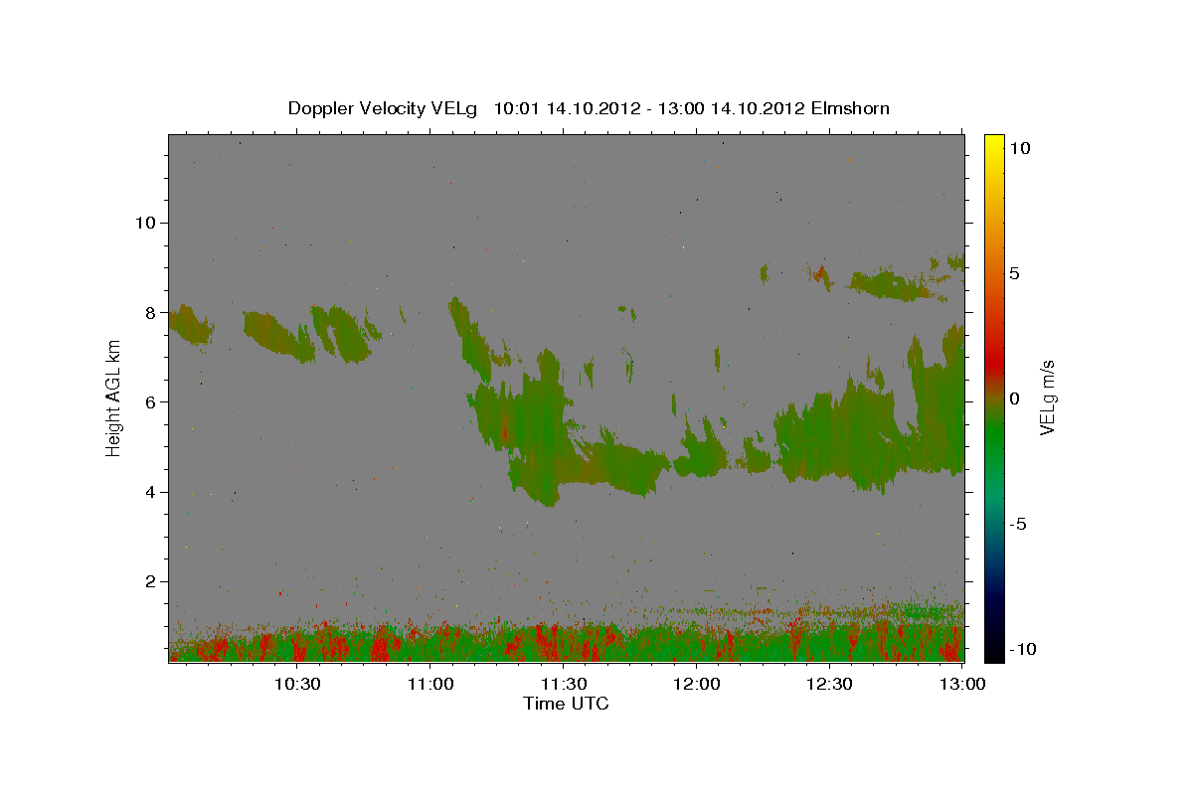
Task: Click the 12:30 time tick label
Action: click(x=829, y=684)
